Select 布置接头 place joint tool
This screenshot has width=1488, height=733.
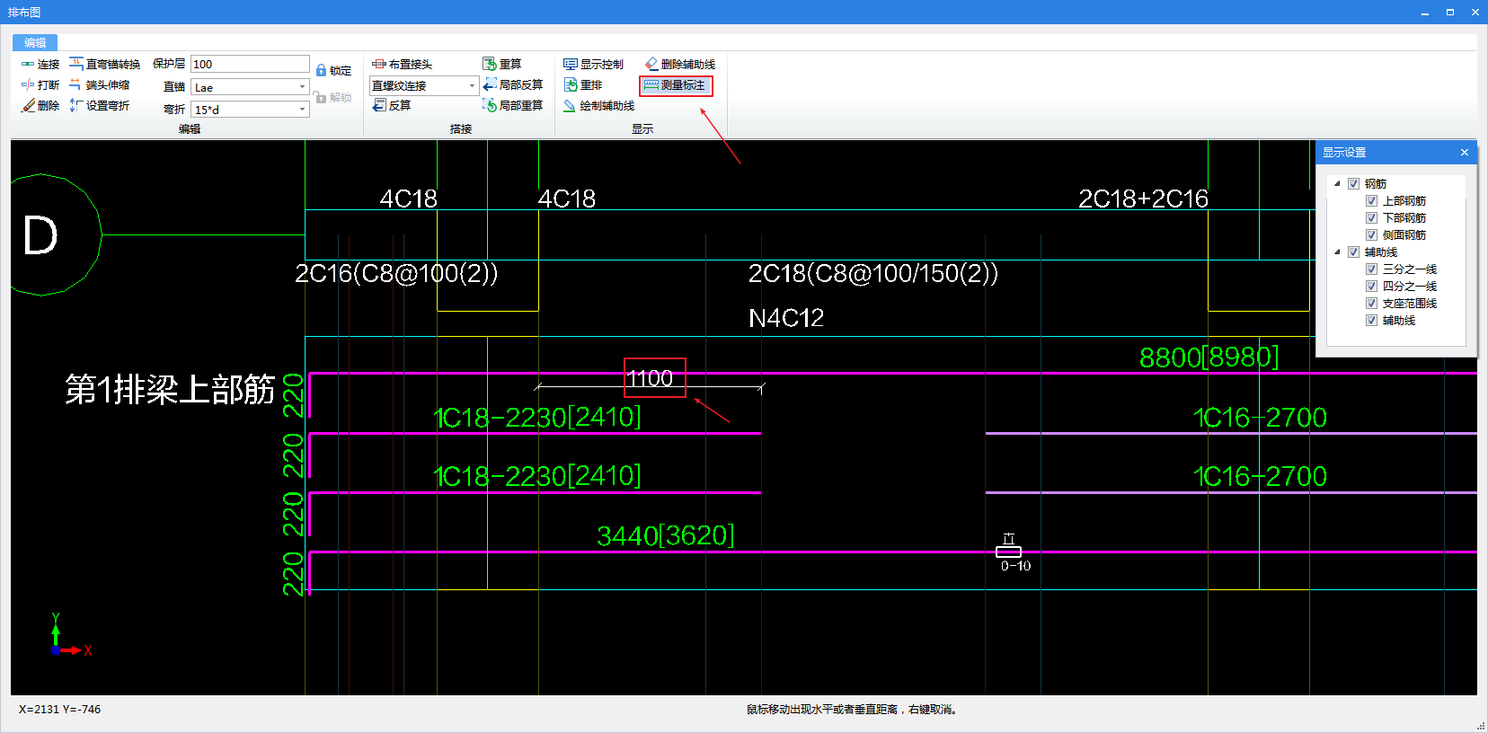[403, 65]
